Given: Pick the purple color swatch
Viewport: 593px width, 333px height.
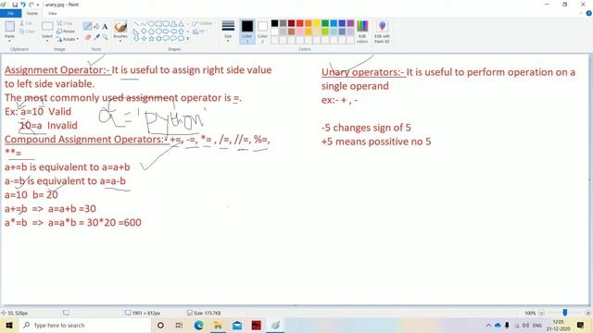Looking at the screenshot, I should 350,23.
